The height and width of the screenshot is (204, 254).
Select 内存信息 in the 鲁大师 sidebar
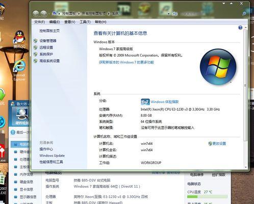[x=26, y=174]
